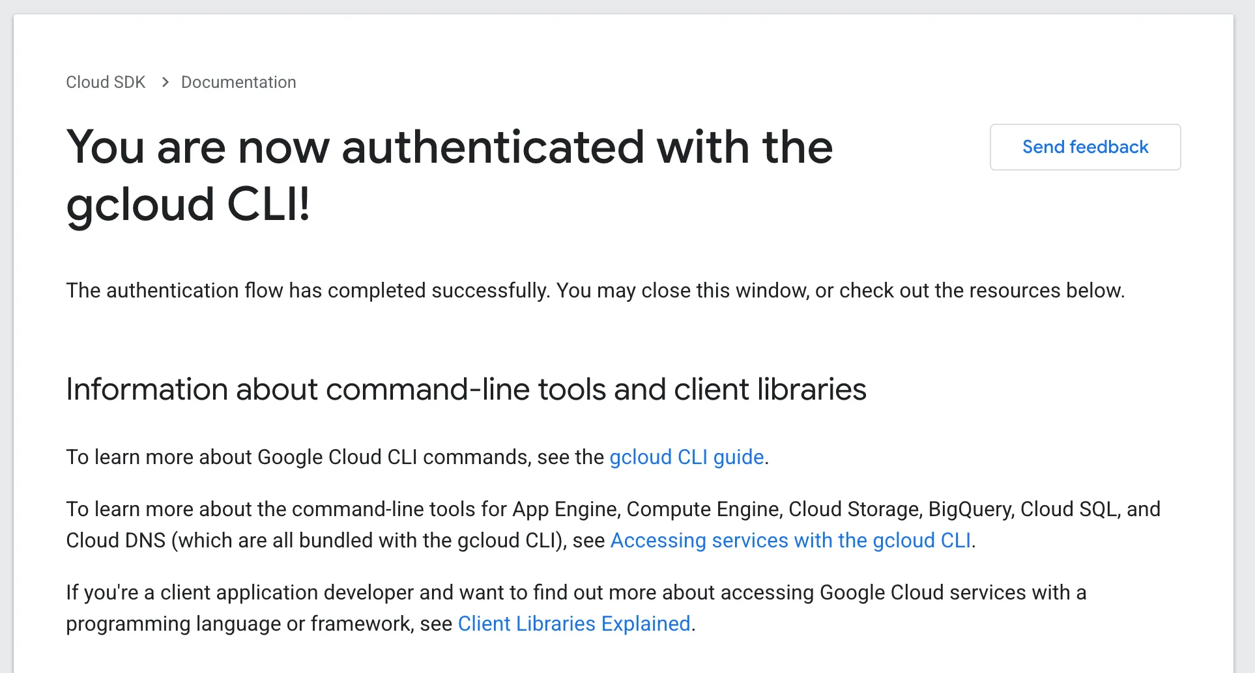Go to the Documentation breadcrumb
Screen dimensions: 1255x673
[238, 82]
